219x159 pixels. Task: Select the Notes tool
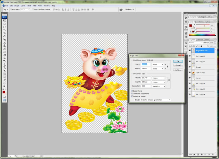tap(4, 77)
